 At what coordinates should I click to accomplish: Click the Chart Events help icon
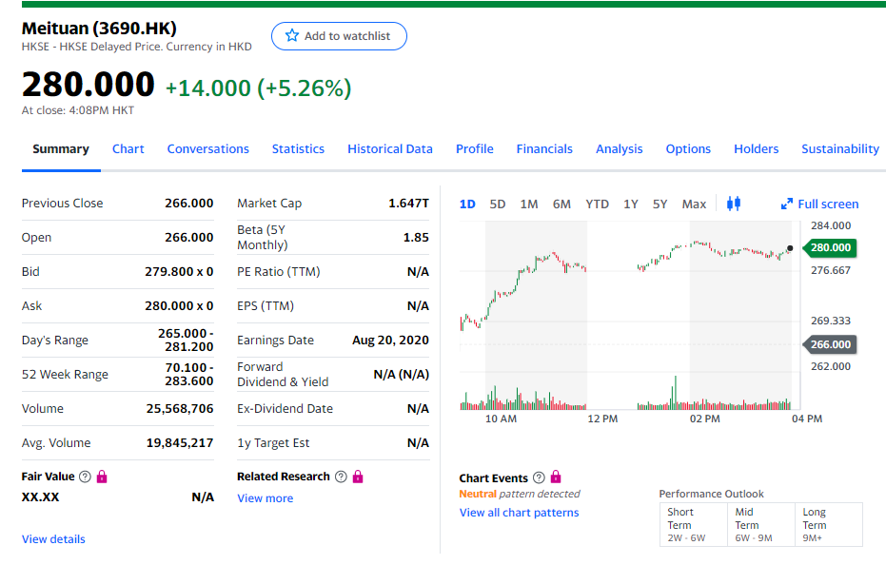point(539,478)
